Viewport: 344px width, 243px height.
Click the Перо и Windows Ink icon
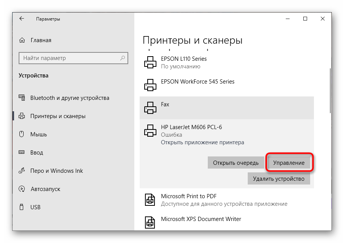point(21,170)
